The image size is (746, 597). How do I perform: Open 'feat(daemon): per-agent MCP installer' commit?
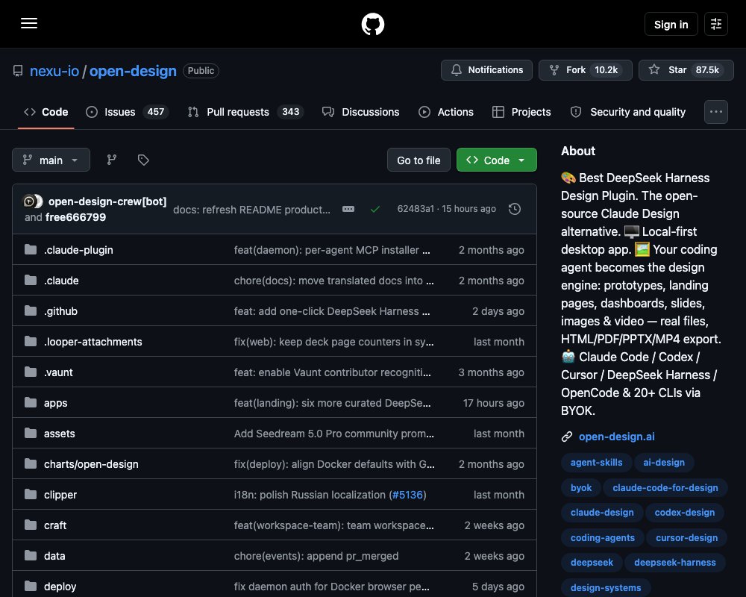pos(332,250)
